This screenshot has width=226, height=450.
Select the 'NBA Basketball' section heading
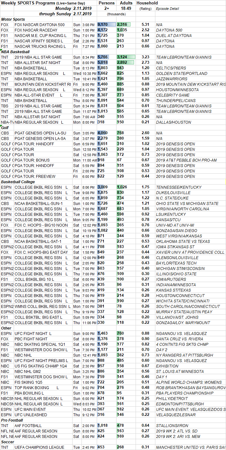click(15, 52)
